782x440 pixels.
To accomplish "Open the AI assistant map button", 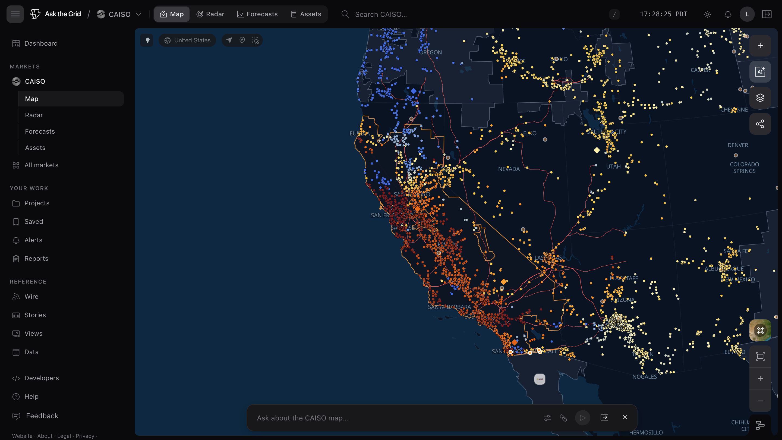I will (760, 72).
